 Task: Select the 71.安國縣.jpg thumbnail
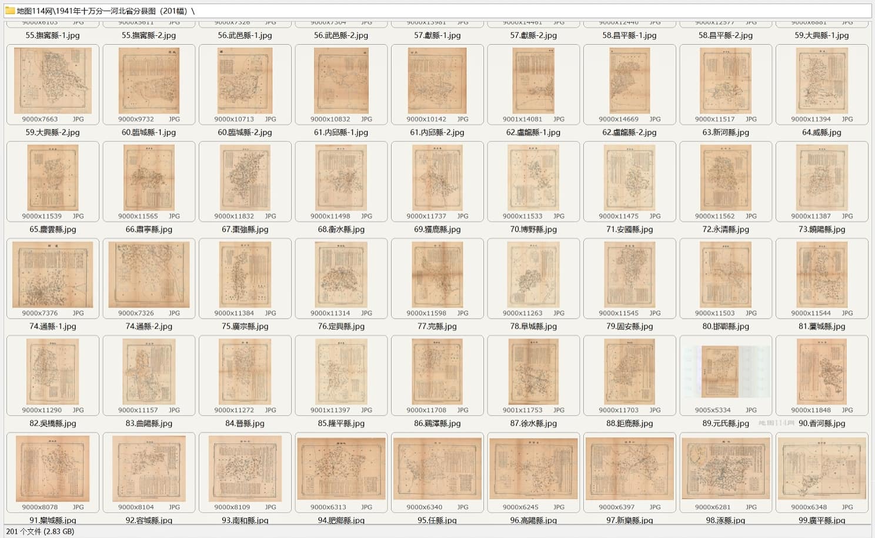[x=630, y=178]
